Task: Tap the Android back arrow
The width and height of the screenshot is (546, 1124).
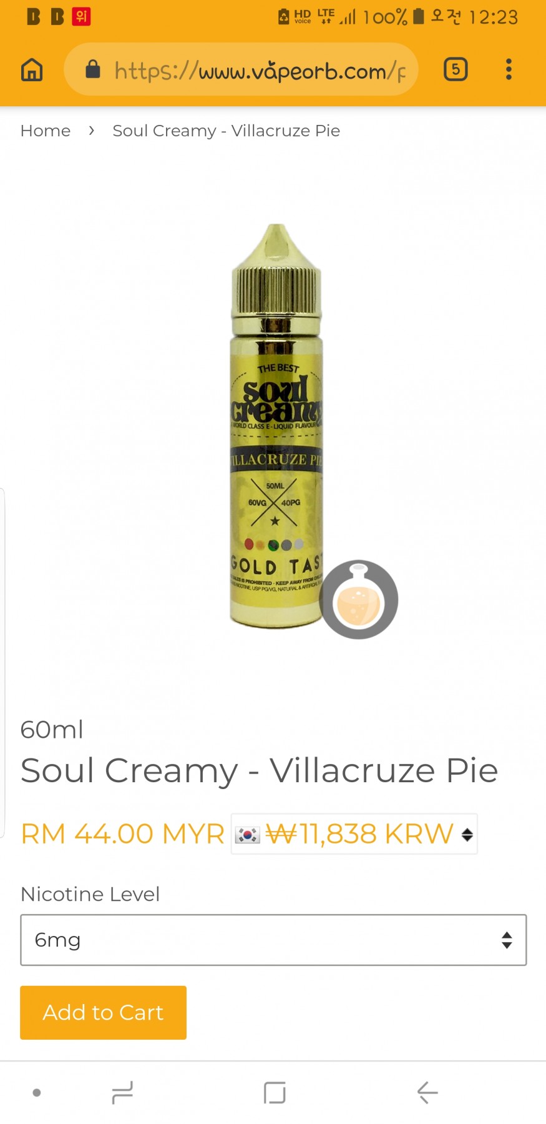Action: click(x=427, y=1092)
